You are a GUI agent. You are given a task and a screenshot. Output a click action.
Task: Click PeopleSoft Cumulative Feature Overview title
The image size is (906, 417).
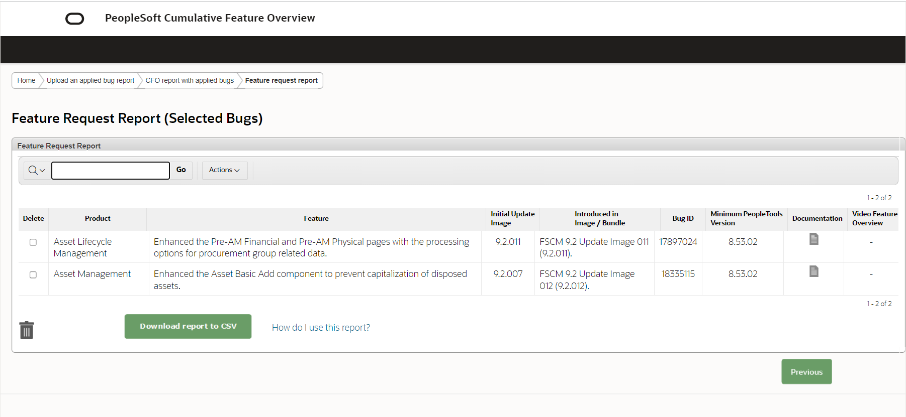pos(210,18)
